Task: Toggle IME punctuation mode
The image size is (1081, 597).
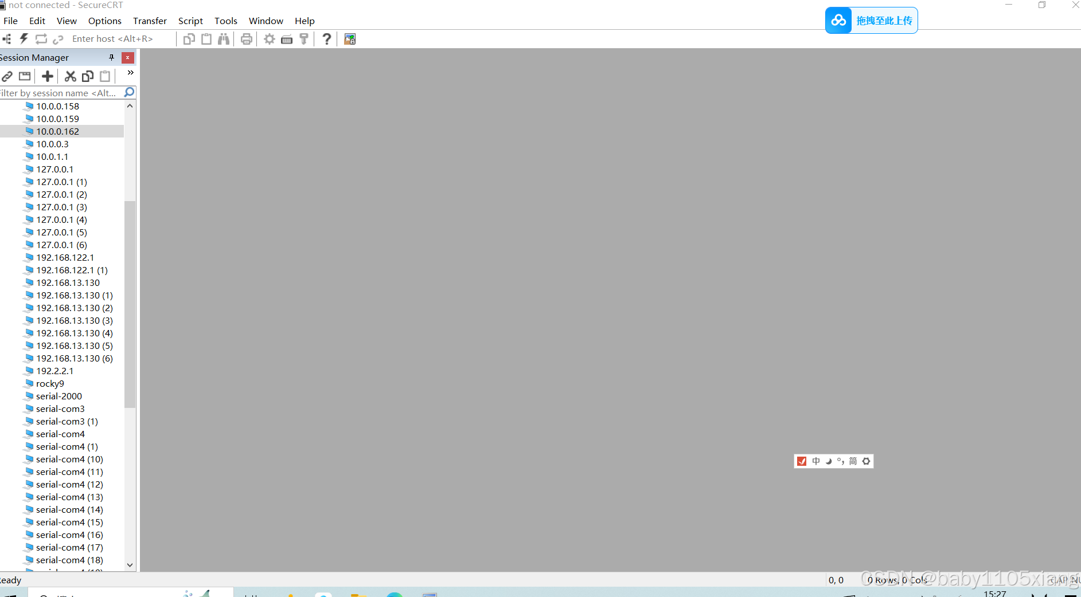Action: (841, 461)
